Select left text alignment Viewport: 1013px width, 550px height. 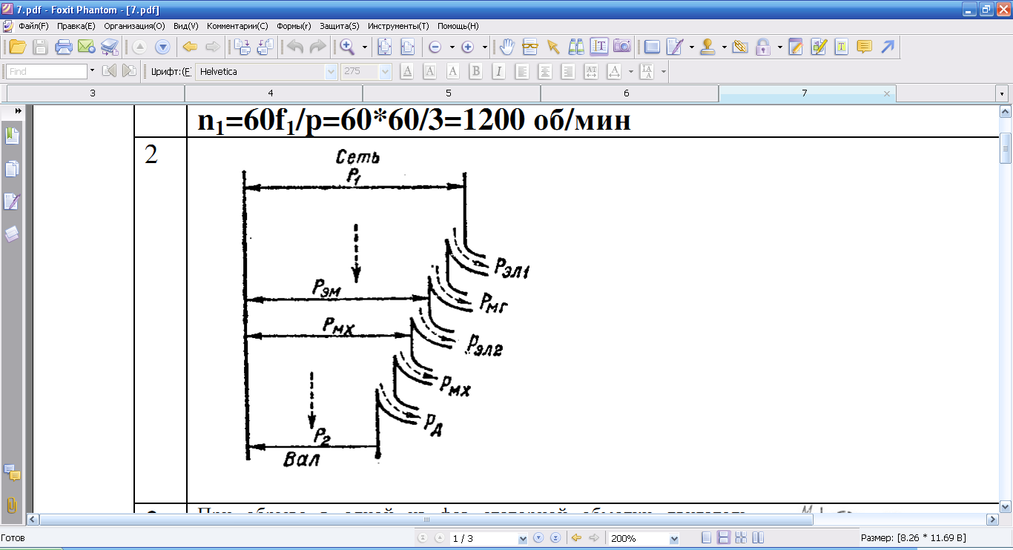coord(523,72)
